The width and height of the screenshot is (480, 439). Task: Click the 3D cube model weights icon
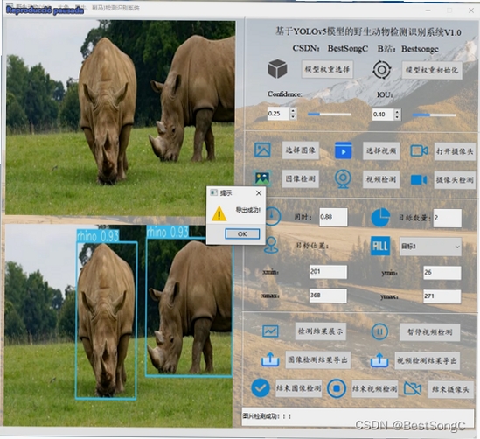pyautogui.click(x=277, y=69)
